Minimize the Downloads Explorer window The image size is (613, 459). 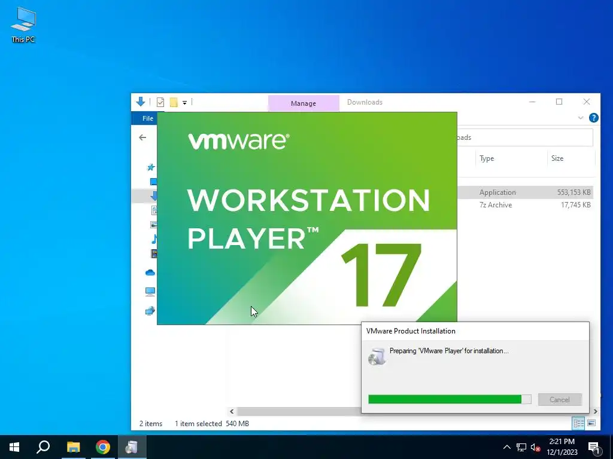[x=532, y=102]
